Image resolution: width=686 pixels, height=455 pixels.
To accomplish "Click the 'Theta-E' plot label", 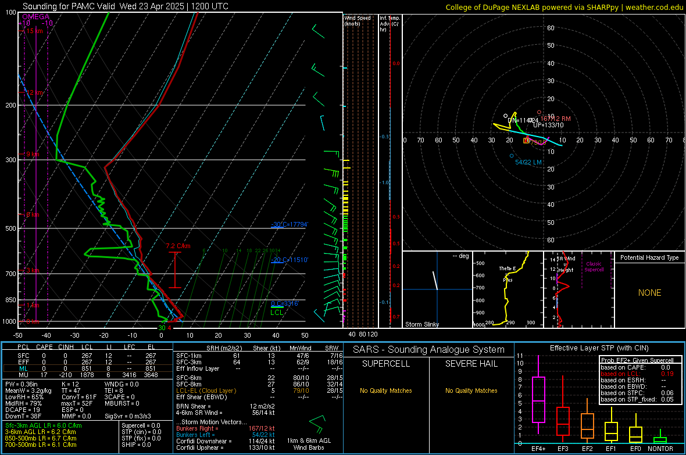I will pos(508,268).
